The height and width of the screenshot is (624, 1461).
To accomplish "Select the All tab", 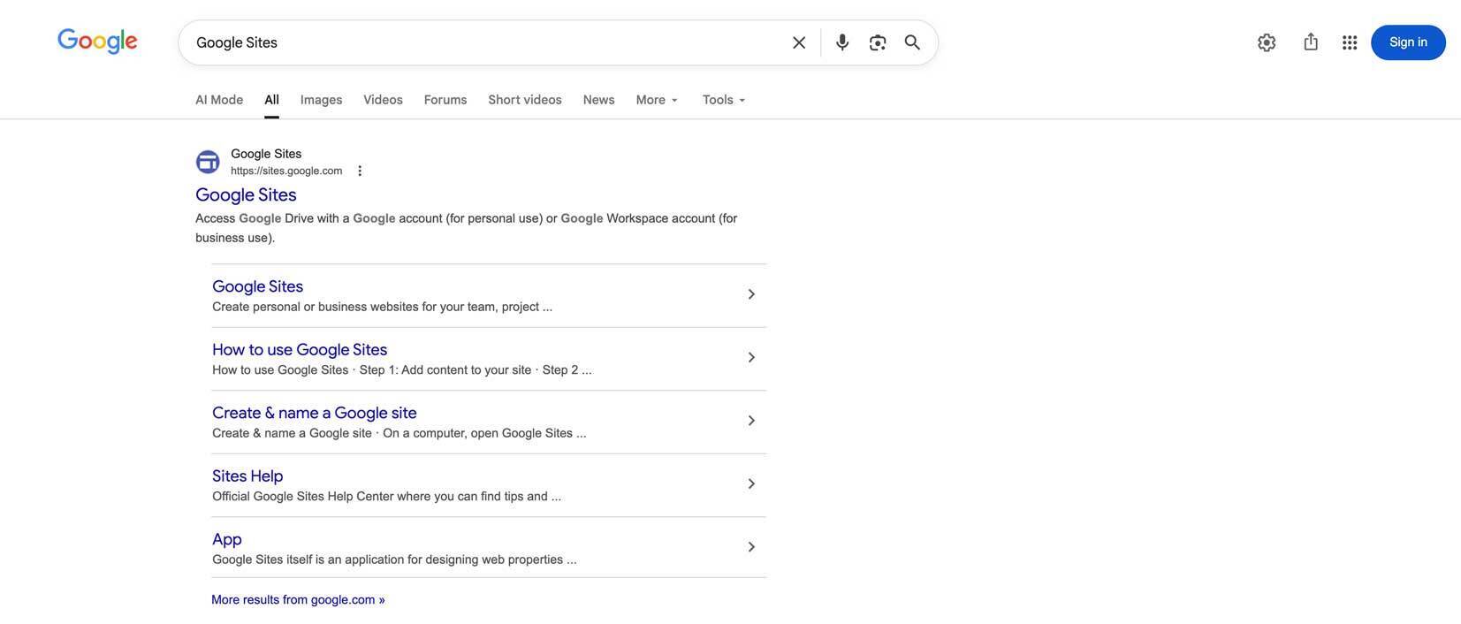I will point(271,100).
